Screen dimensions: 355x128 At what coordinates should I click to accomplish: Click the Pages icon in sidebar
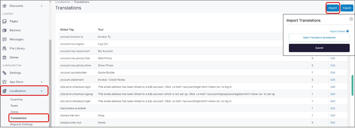[4, 21]
